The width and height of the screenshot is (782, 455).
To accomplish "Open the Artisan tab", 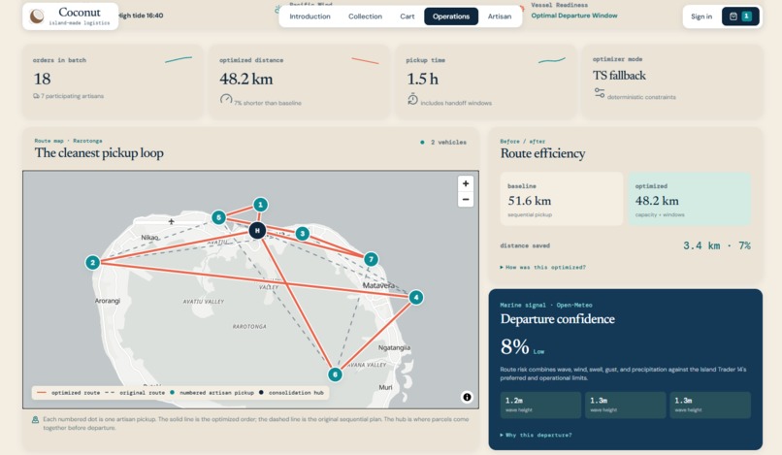I will pos(500,16).
